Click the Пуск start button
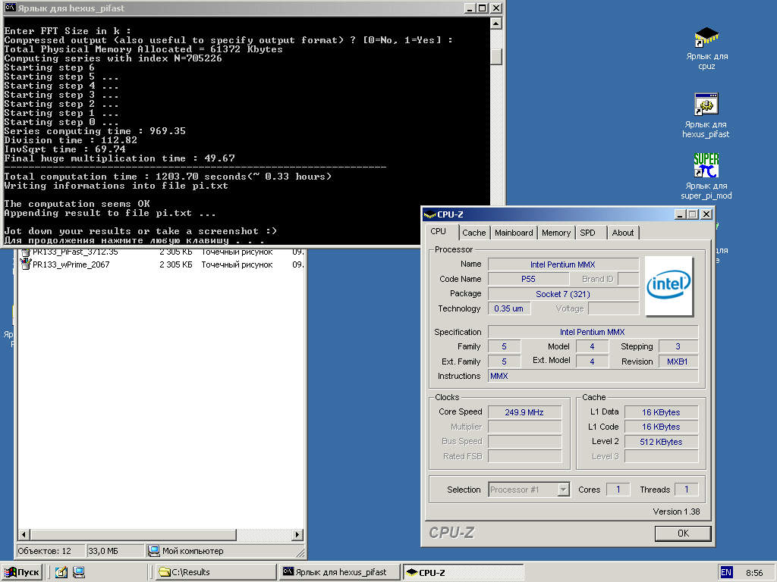This screenshot has height=582, width=777. pos(22,572)
